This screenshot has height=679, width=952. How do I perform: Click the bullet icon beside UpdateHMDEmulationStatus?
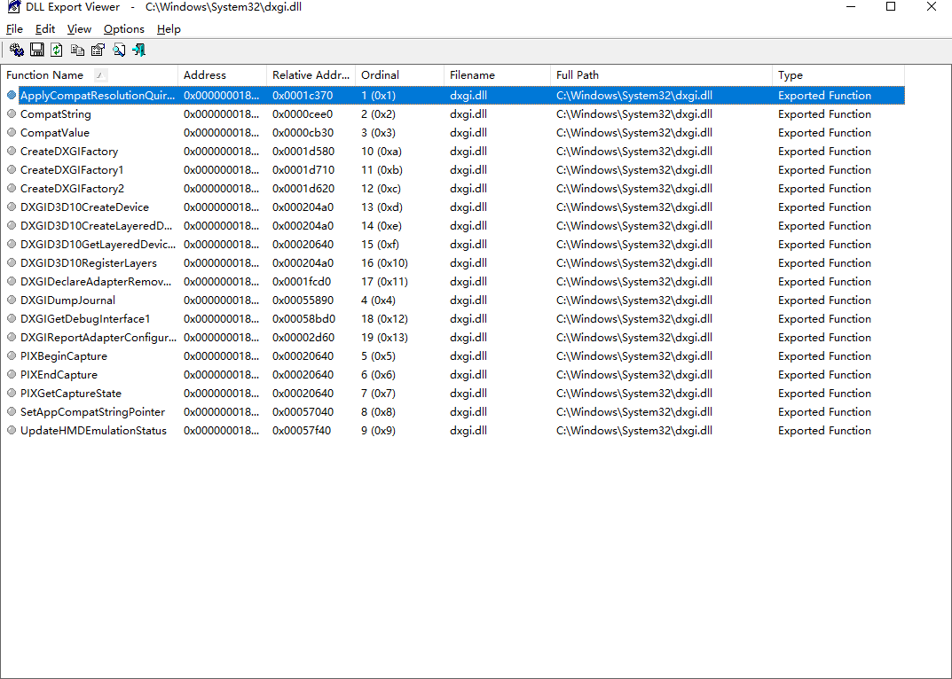click(12, 430)
